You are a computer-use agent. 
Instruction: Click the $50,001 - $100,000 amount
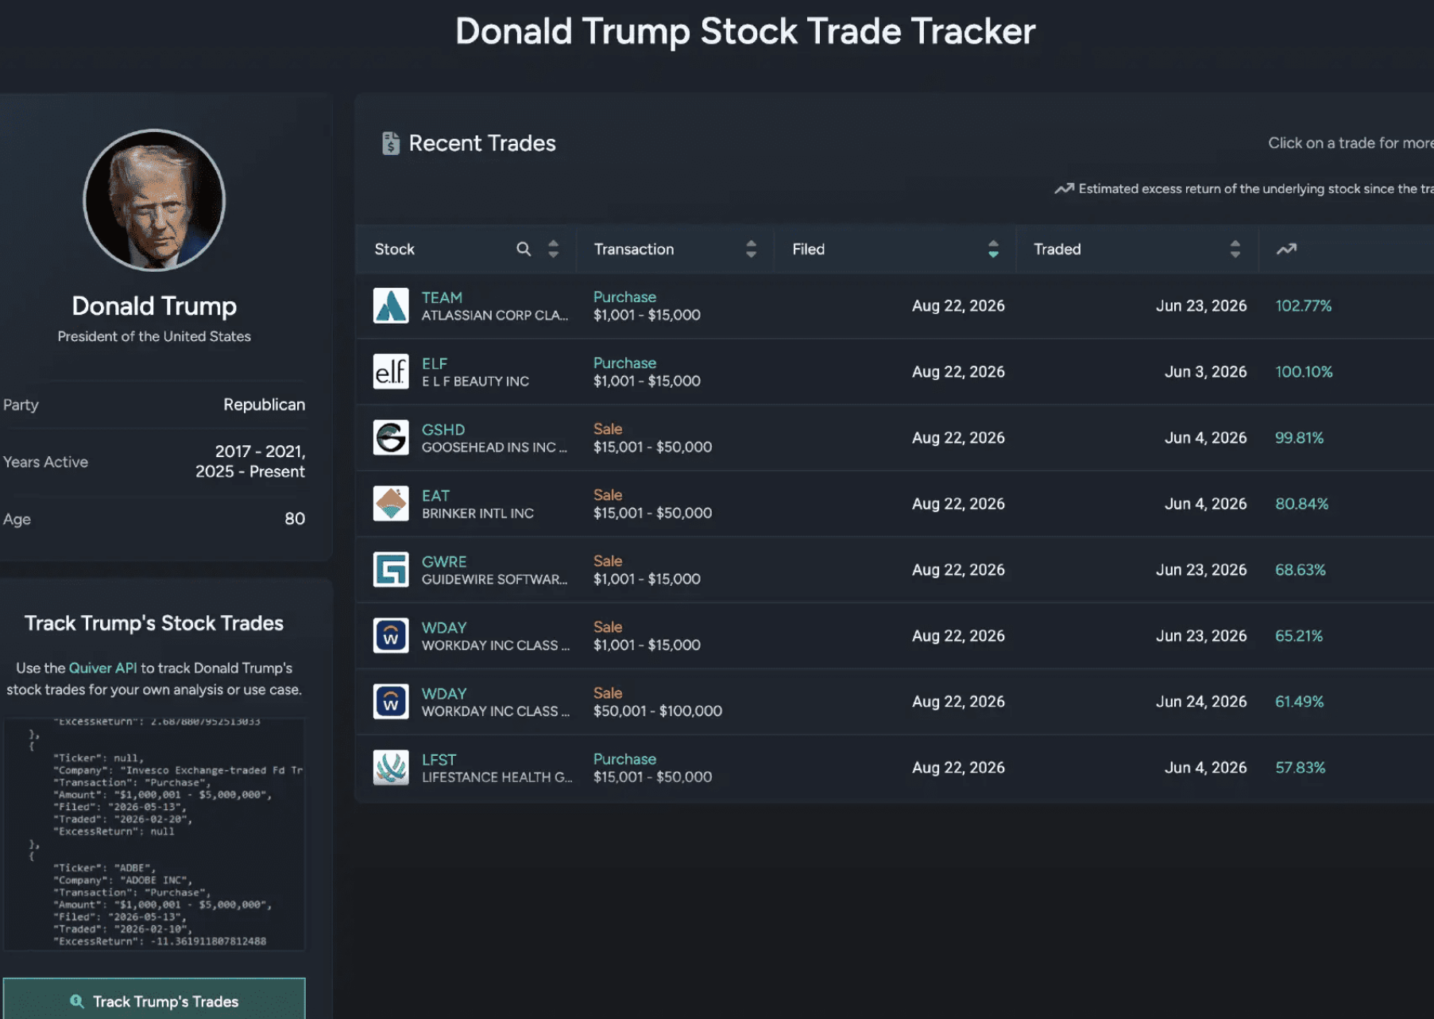658,711
